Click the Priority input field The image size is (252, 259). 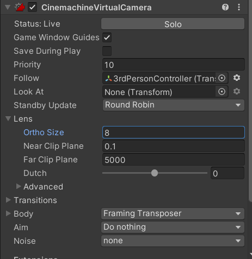pos(174,65)
